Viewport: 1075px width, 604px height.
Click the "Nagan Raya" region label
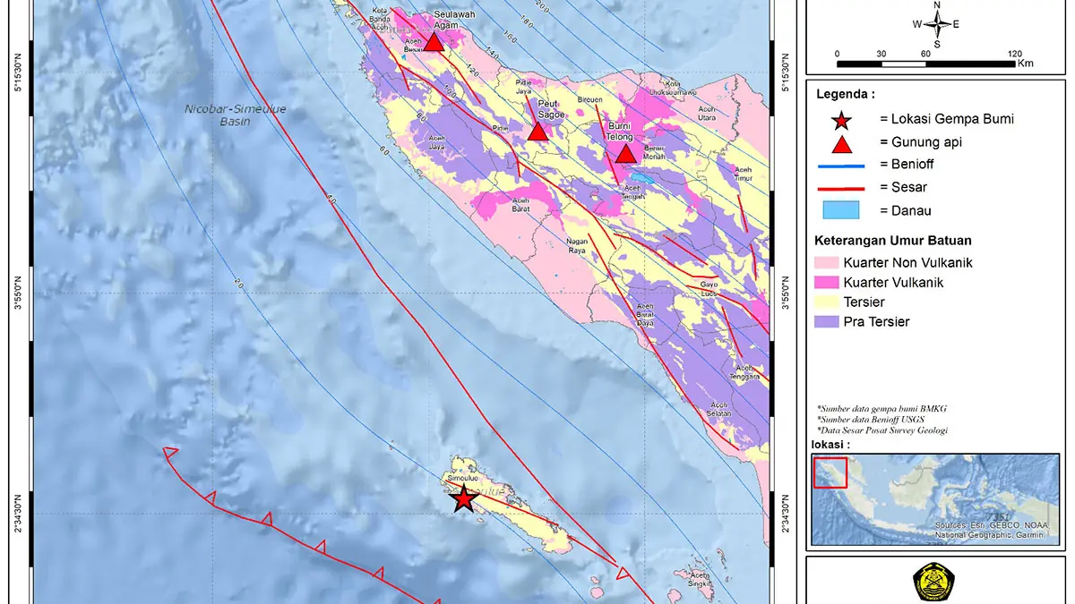[x=578, y=245]
